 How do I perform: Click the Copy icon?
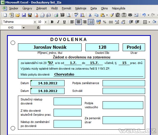(96, 15)
